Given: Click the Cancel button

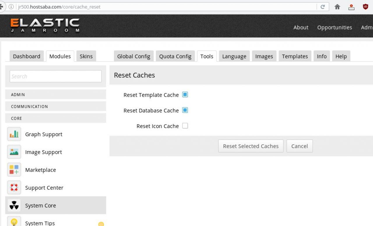Looking at the screenshot, I should pos(300,146).
